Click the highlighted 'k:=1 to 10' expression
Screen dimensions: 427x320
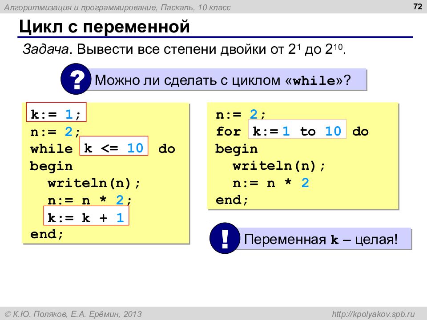297,129
